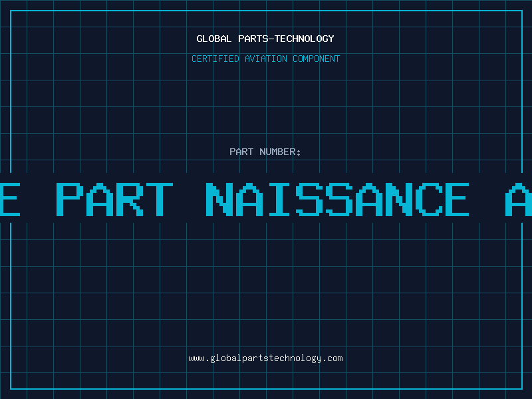532x399 pixels.
Task: Select the word CERTIFIED in subtitle
Action: point(215,59)
